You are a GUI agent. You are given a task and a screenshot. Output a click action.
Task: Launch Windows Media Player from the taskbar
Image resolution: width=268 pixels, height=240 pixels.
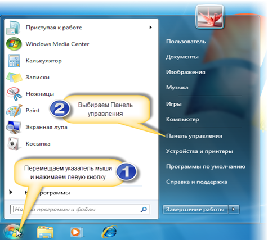[x=77, y=232]
